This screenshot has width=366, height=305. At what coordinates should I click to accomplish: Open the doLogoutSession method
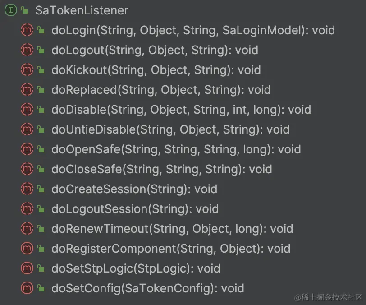pos(135,209)
